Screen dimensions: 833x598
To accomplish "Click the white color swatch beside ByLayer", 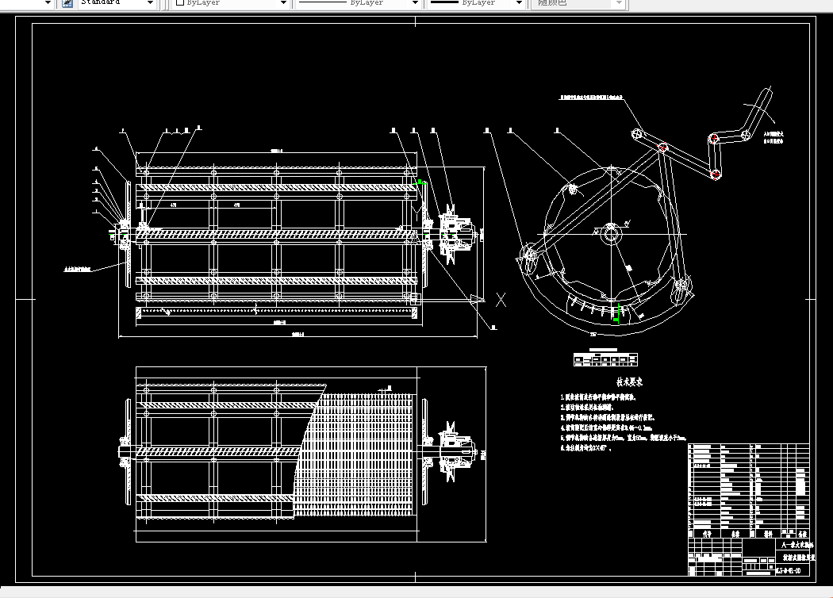I will 179,2.
